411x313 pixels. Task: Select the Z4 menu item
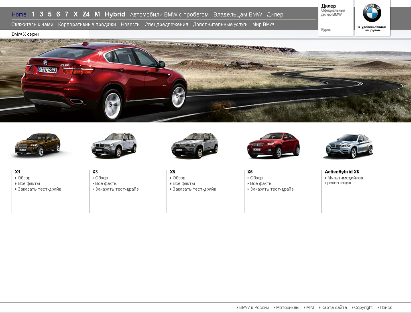tap(86, 14)
